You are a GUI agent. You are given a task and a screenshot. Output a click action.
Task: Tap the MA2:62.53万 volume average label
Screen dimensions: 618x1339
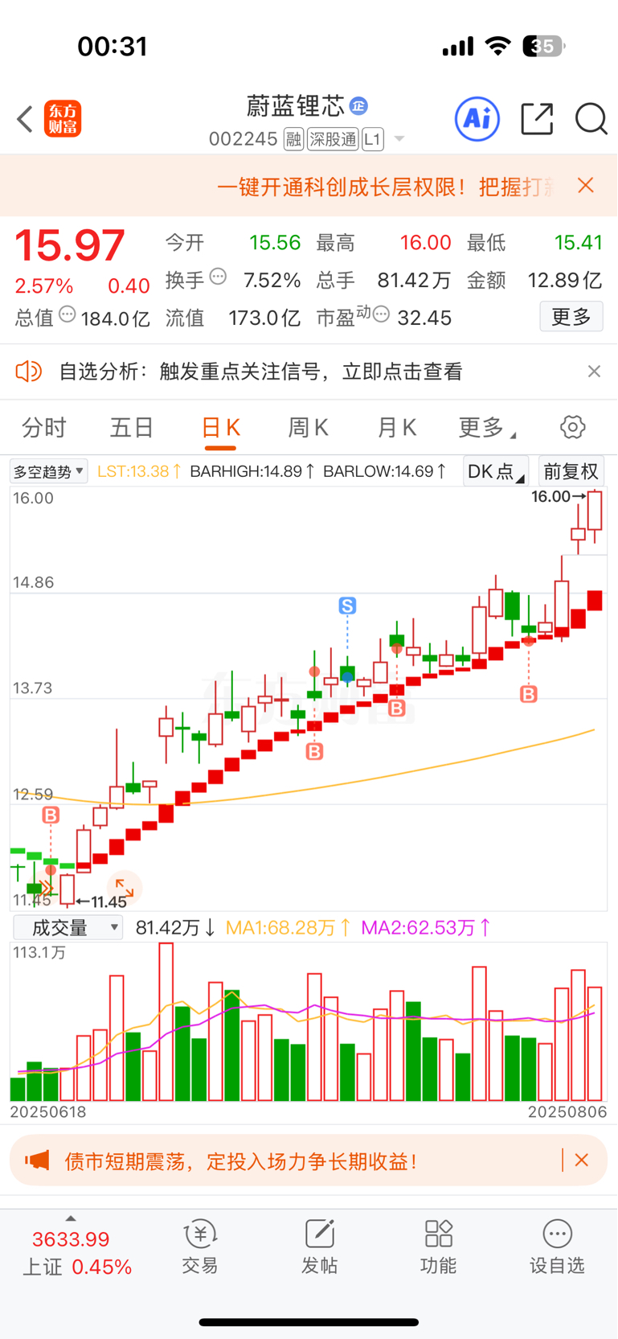(426, 927)
